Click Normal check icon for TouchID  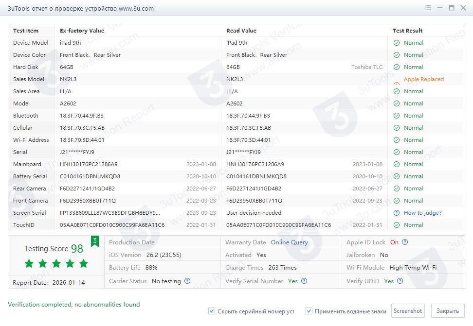point(397,225)
